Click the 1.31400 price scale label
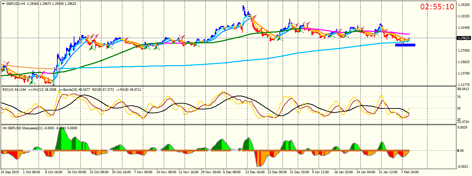The height and width of the screenshot is (176, 472). click(x=464, y=28)
